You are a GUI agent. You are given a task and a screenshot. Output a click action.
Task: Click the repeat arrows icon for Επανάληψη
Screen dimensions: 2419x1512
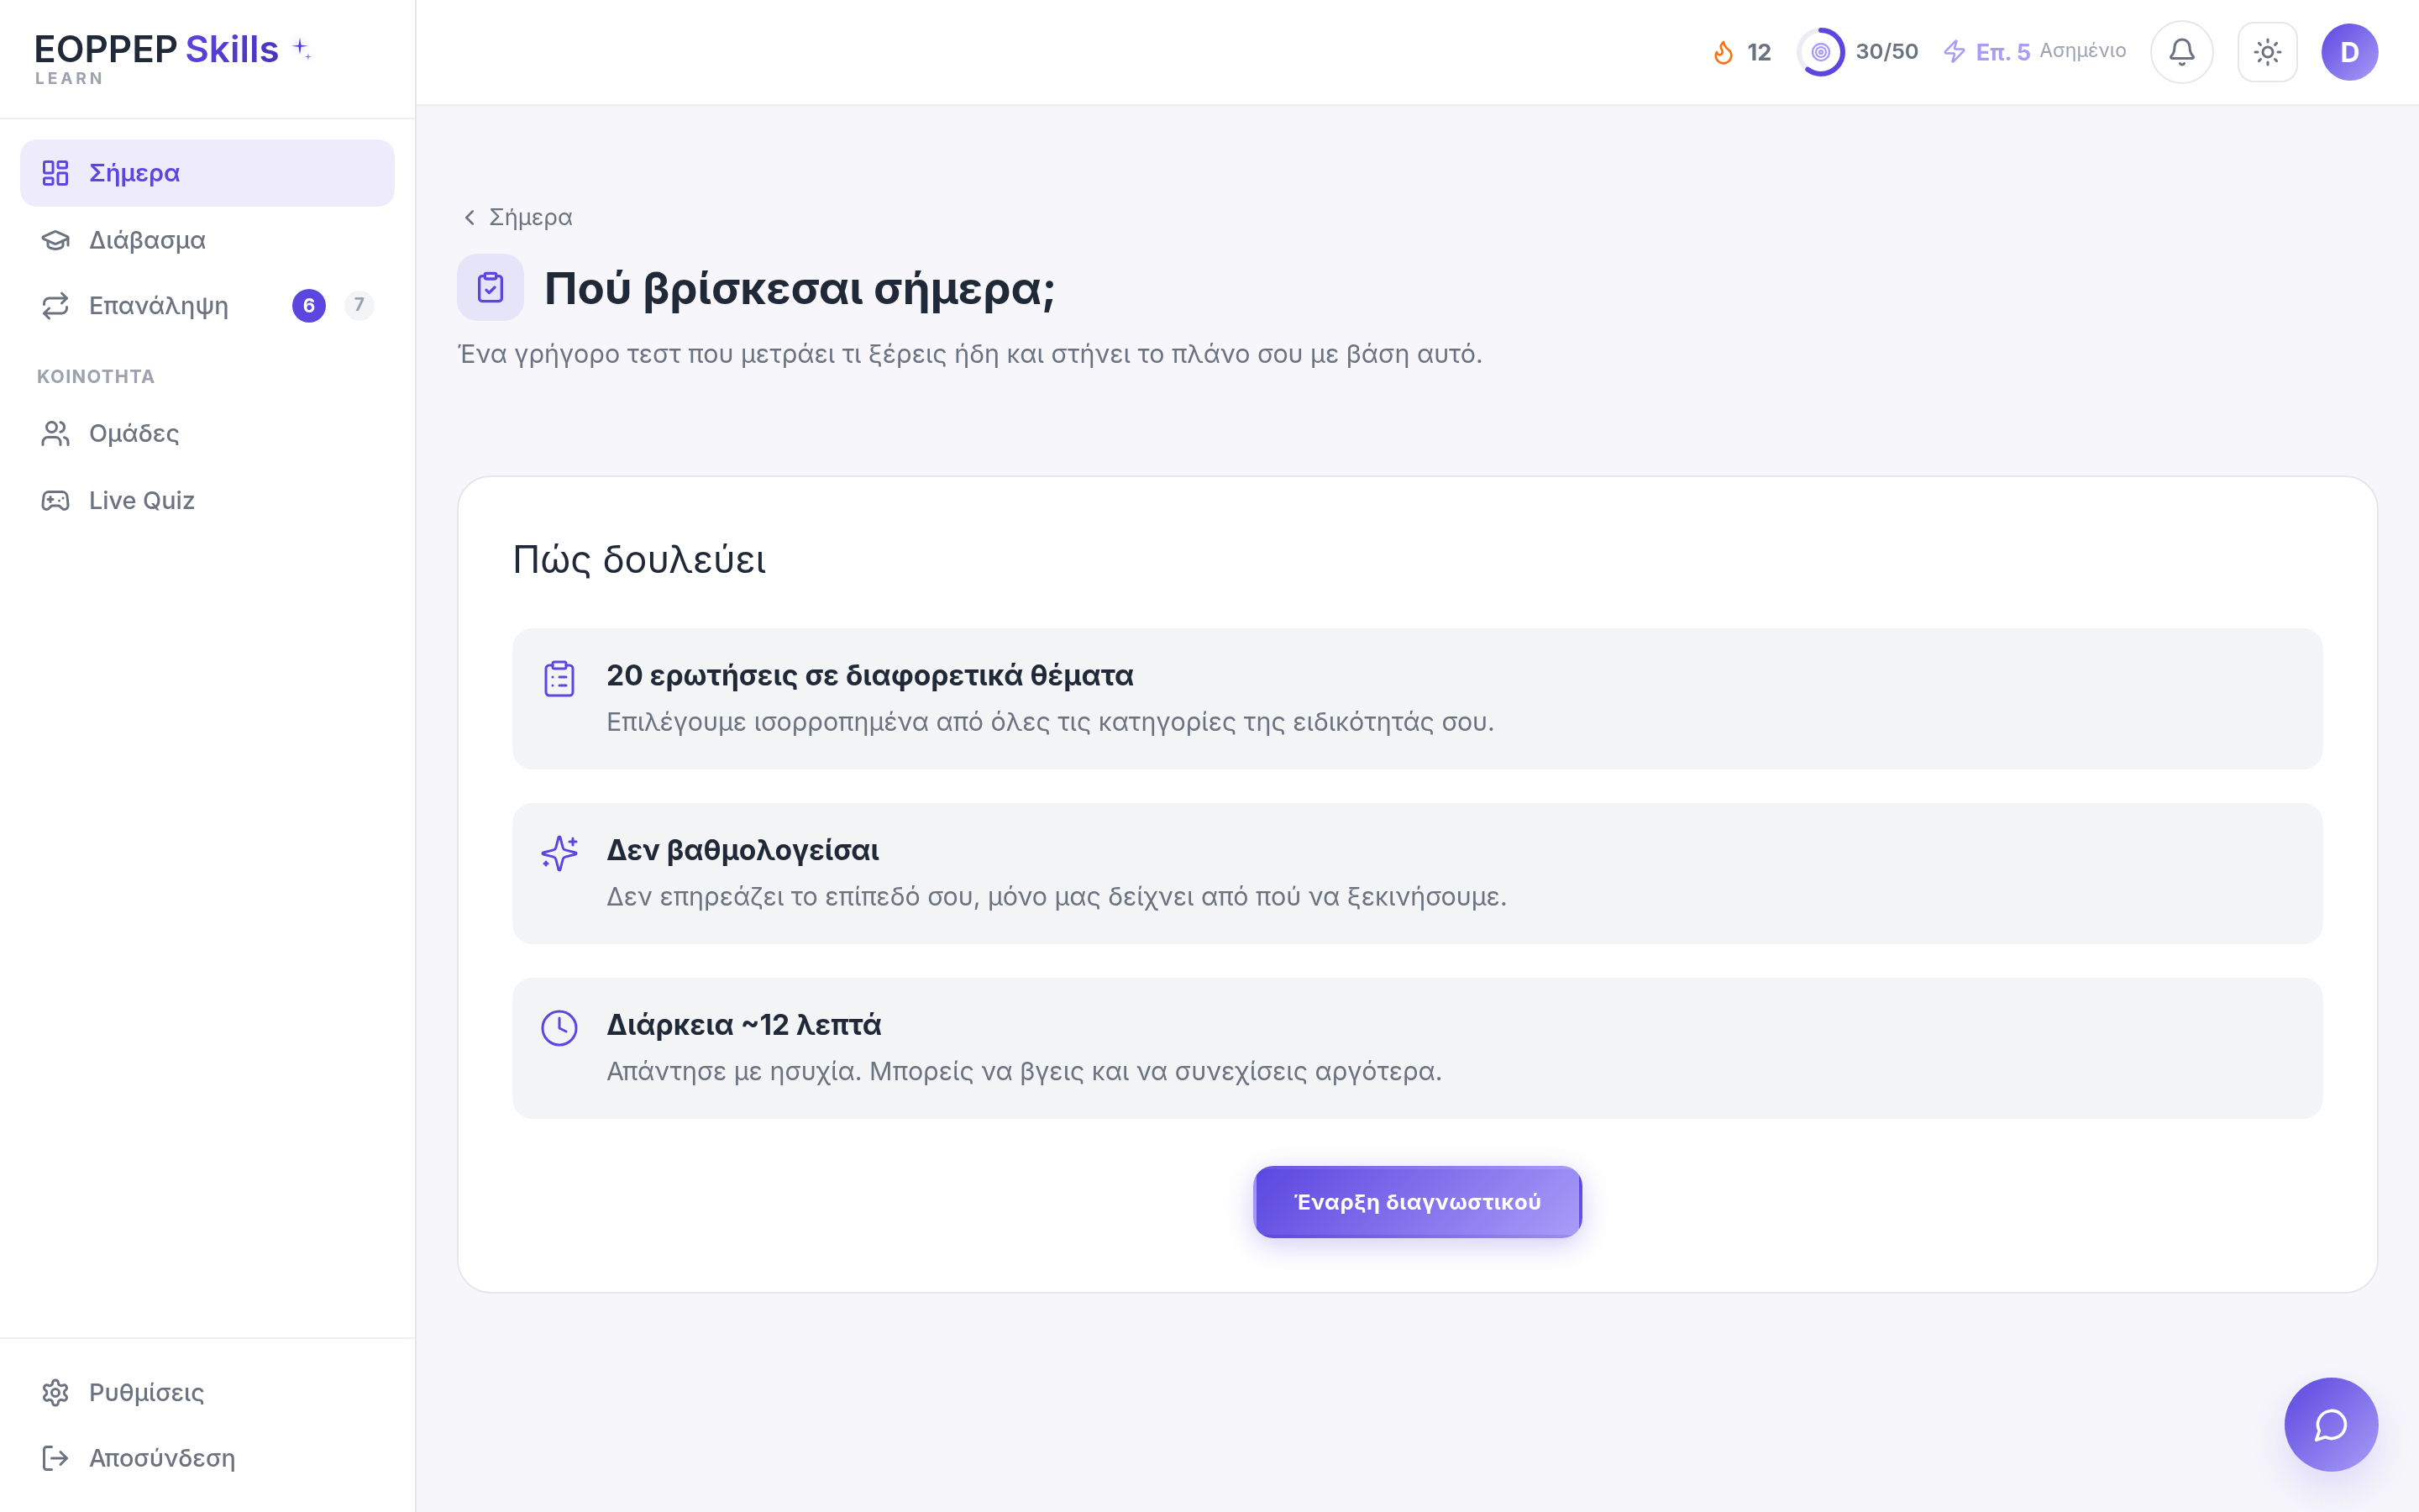click(55, 306)
